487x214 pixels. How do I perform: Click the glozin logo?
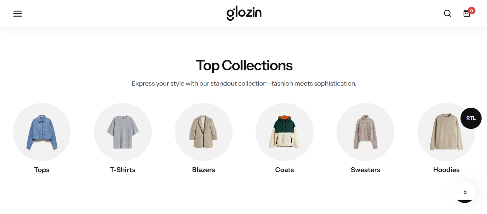244,13
